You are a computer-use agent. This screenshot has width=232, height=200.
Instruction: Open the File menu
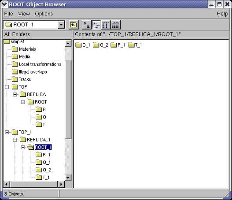coord(8,14)
